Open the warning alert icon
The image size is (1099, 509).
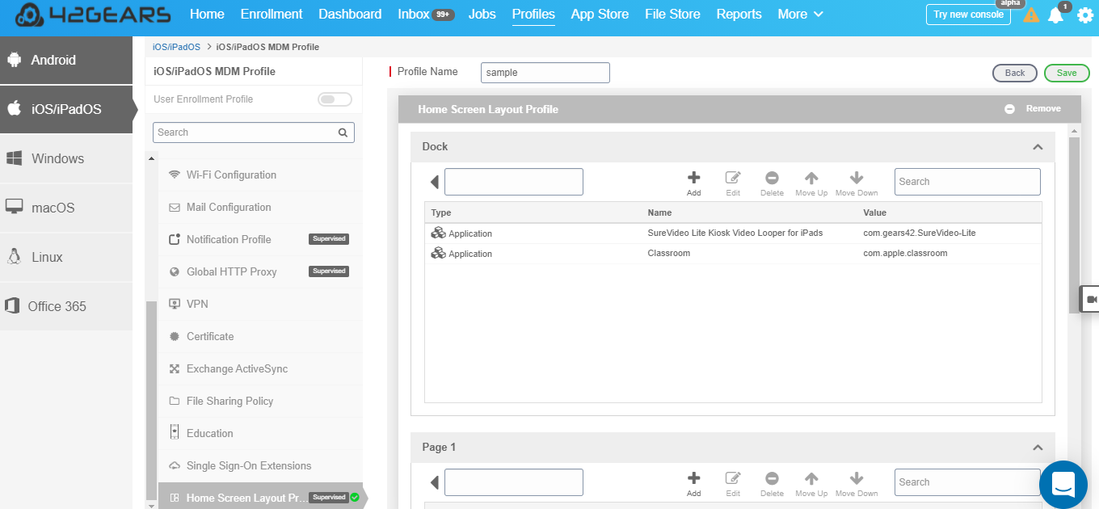pyautogui.click(x=1031, y=15)
